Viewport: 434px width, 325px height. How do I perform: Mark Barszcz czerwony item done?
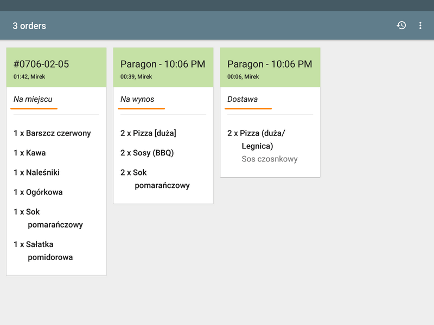pos(53,133)
